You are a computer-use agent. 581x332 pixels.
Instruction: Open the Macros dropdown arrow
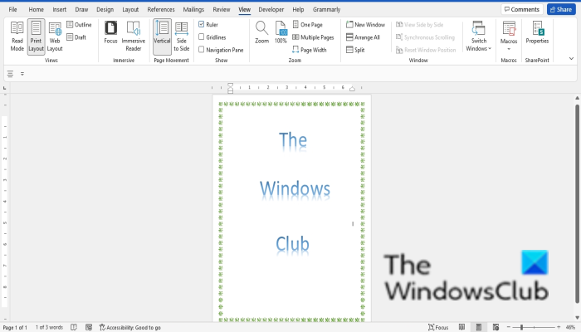(x=509, y=49)
